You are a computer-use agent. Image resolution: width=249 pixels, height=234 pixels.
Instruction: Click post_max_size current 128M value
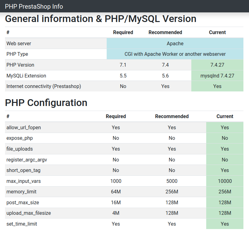[225, 203]
